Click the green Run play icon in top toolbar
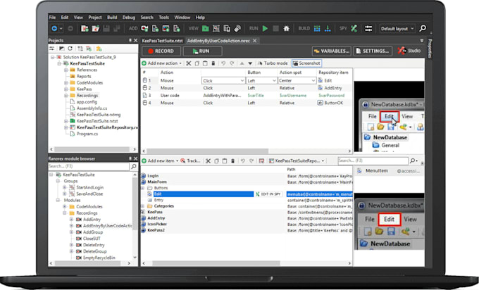The height and width of the screenshot is (290, 479). 265,29
